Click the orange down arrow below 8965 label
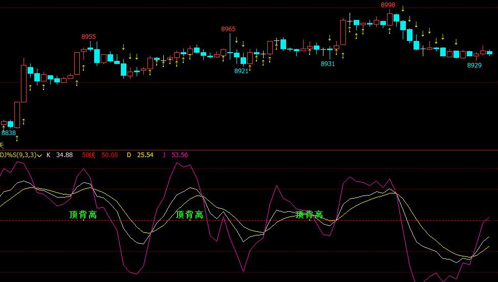Image resolution: width=498 pixels, height=282 pixels. (236, 40)
